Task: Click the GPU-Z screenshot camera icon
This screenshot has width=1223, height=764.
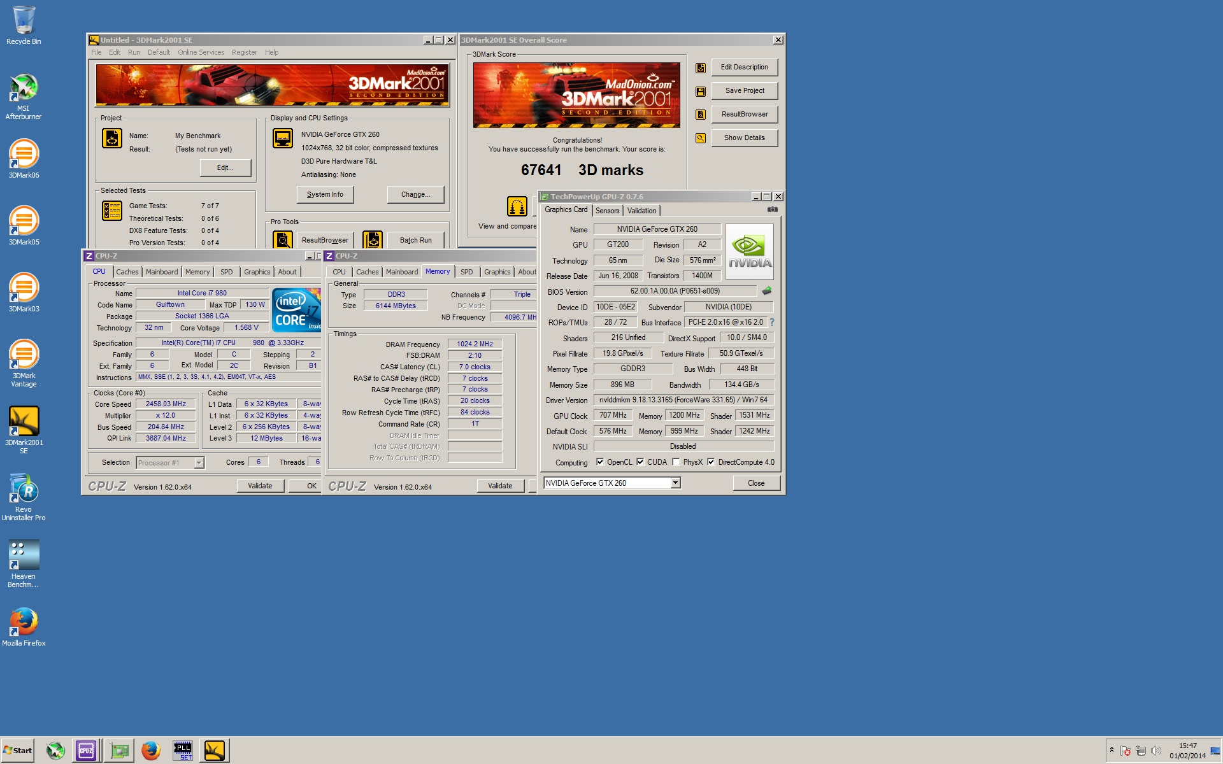Action: click(x=772, y=209)
